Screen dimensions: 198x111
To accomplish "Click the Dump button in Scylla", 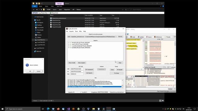I will (112, 70).
